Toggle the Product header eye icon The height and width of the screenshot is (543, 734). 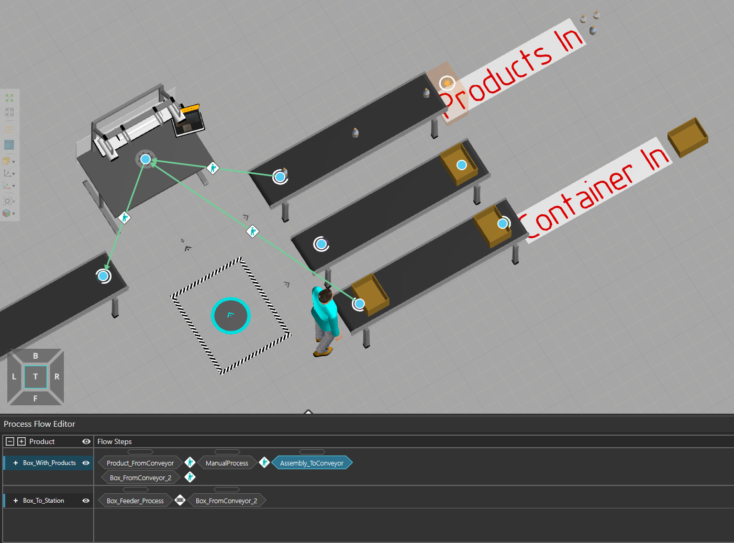click(86, 441)
